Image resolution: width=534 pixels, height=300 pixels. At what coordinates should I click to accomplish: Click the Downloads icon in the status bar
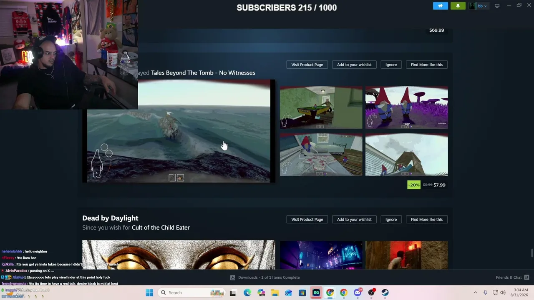coord(233,277)
